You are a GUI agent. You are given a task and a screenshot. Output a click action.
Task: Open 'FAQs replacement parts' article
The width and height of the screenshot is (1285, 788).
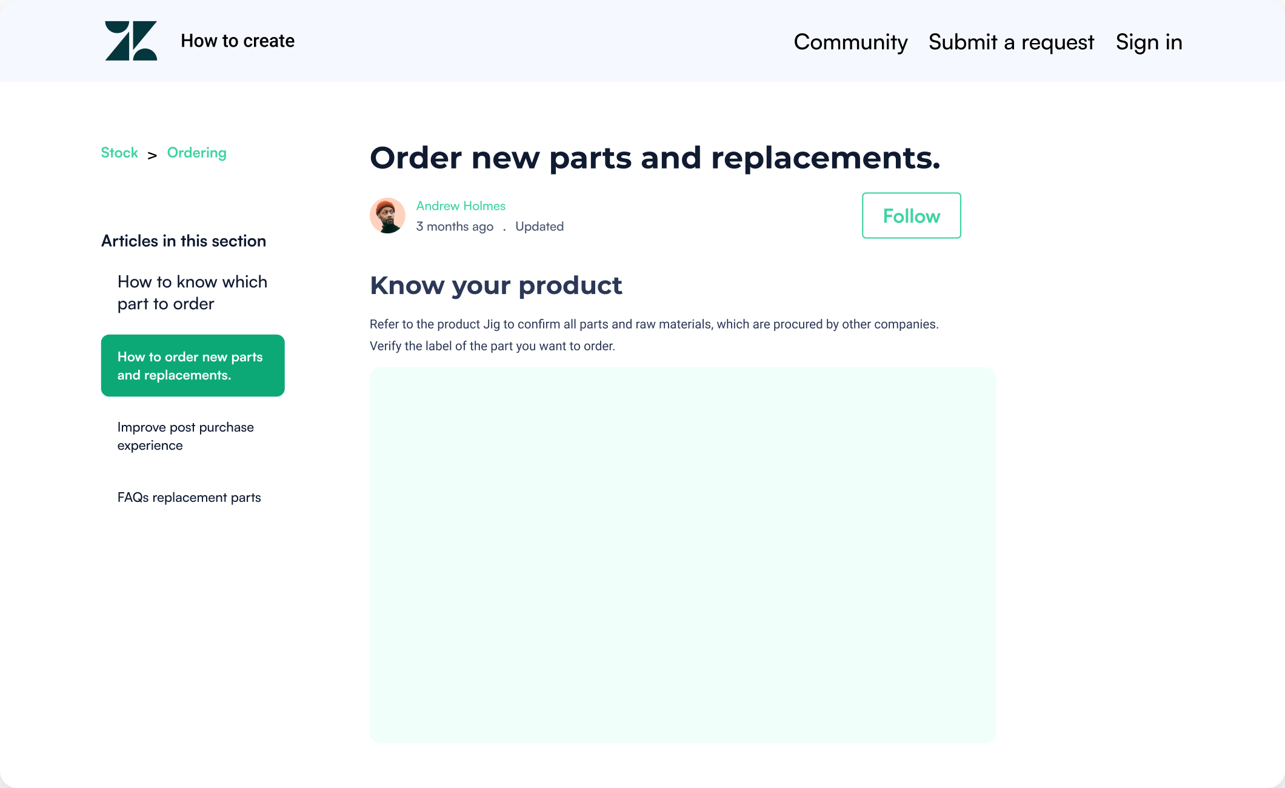[x=189, y=498]
